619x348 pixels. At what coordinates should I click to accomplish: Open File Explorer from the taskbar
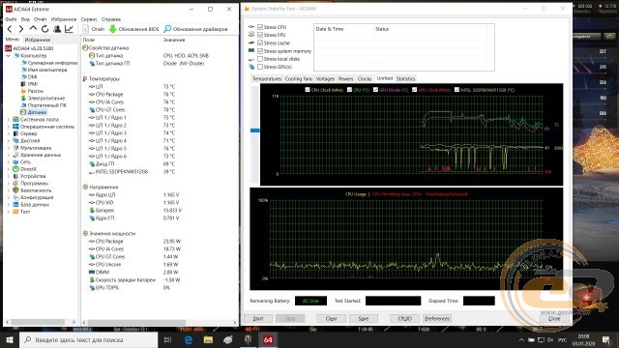point(209,339)
